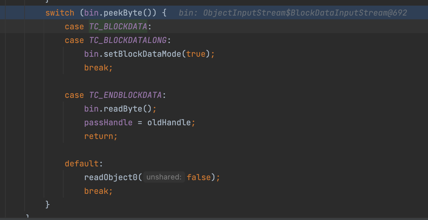
Task: Click the false argument in readObject0
Action: [x=199, y=177]
